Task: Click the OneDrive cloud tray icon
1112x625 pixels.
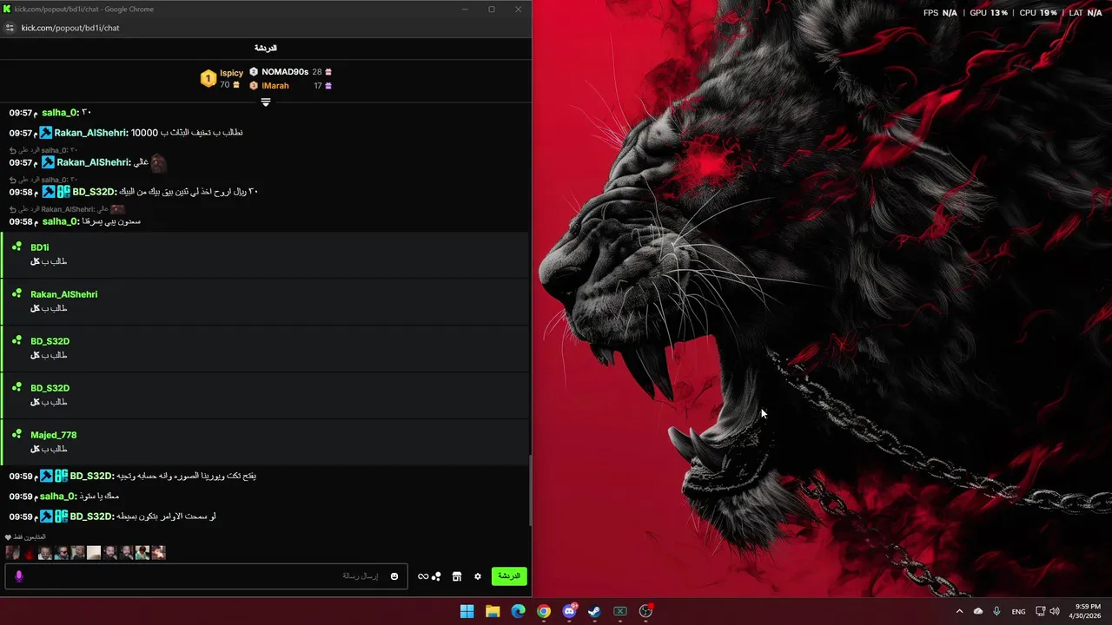Action: pos(978,611)
